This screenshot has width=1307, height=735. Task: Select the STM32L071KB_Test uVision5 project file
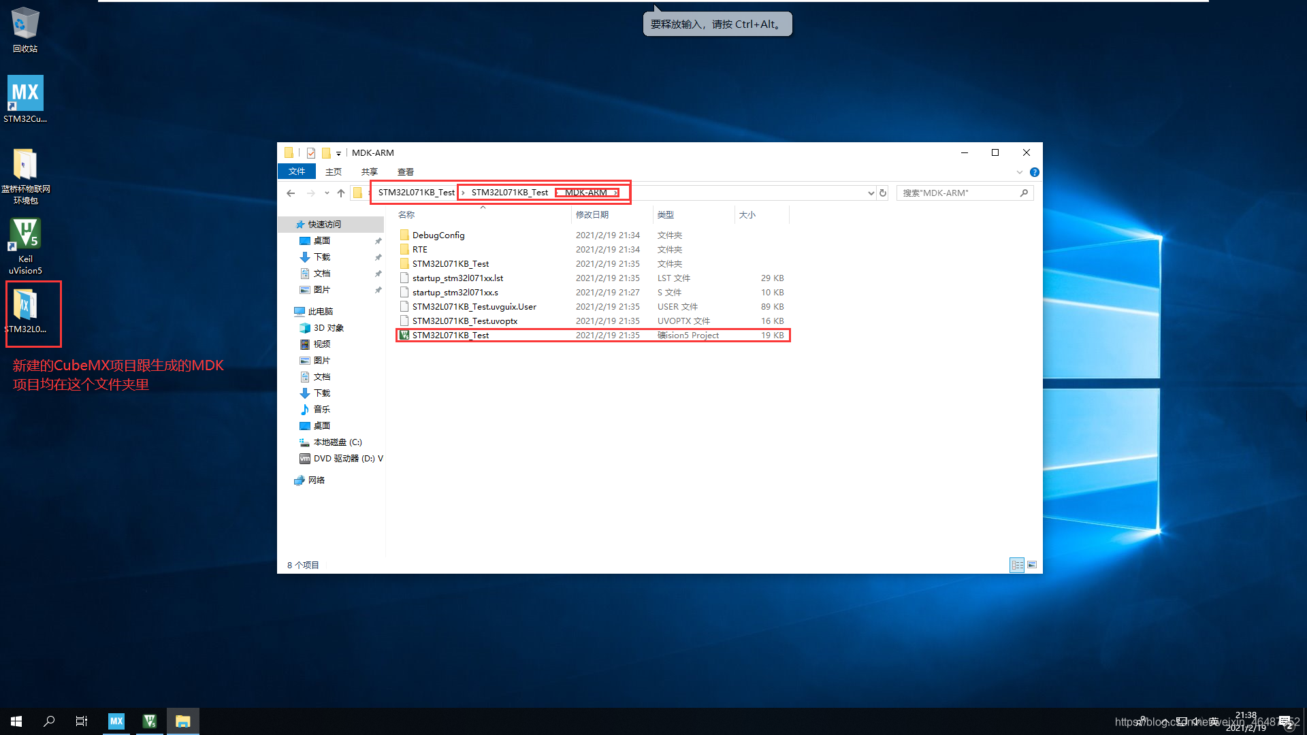451,336
